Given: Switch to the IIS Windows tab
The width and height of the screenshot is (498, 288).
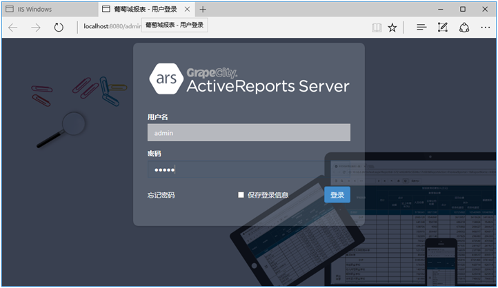Looking at the screenshot, I should [50, 9].
